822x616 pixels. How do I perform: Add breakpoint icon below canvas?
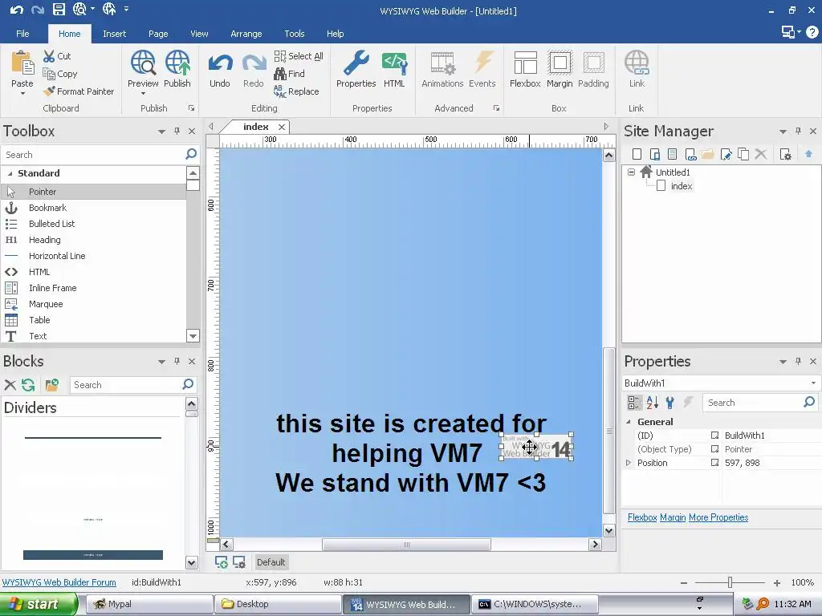pos(222,562)
